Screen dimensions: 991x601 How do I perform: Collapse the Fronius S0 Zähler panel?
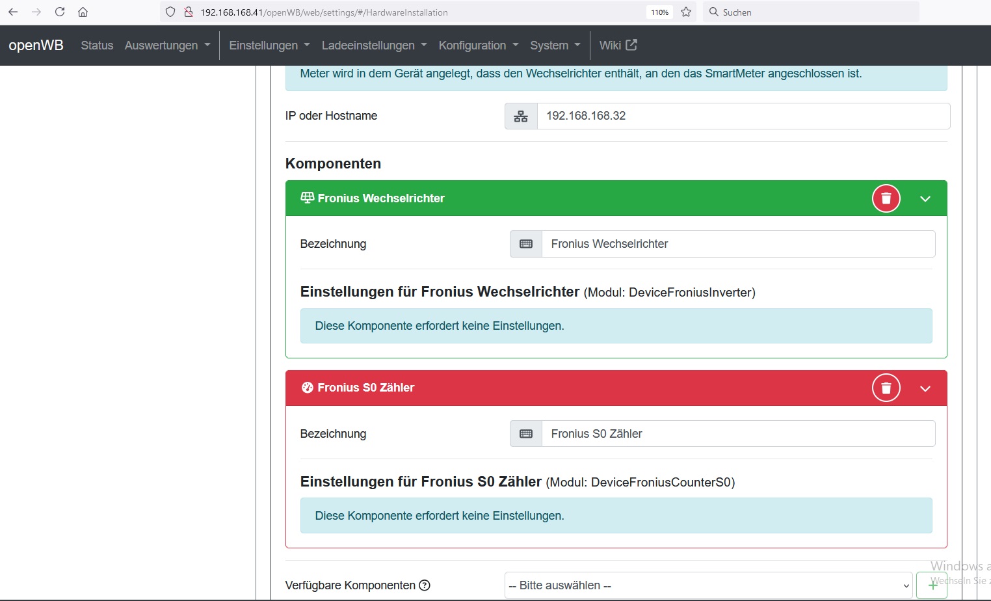click(x=925, y=388)
